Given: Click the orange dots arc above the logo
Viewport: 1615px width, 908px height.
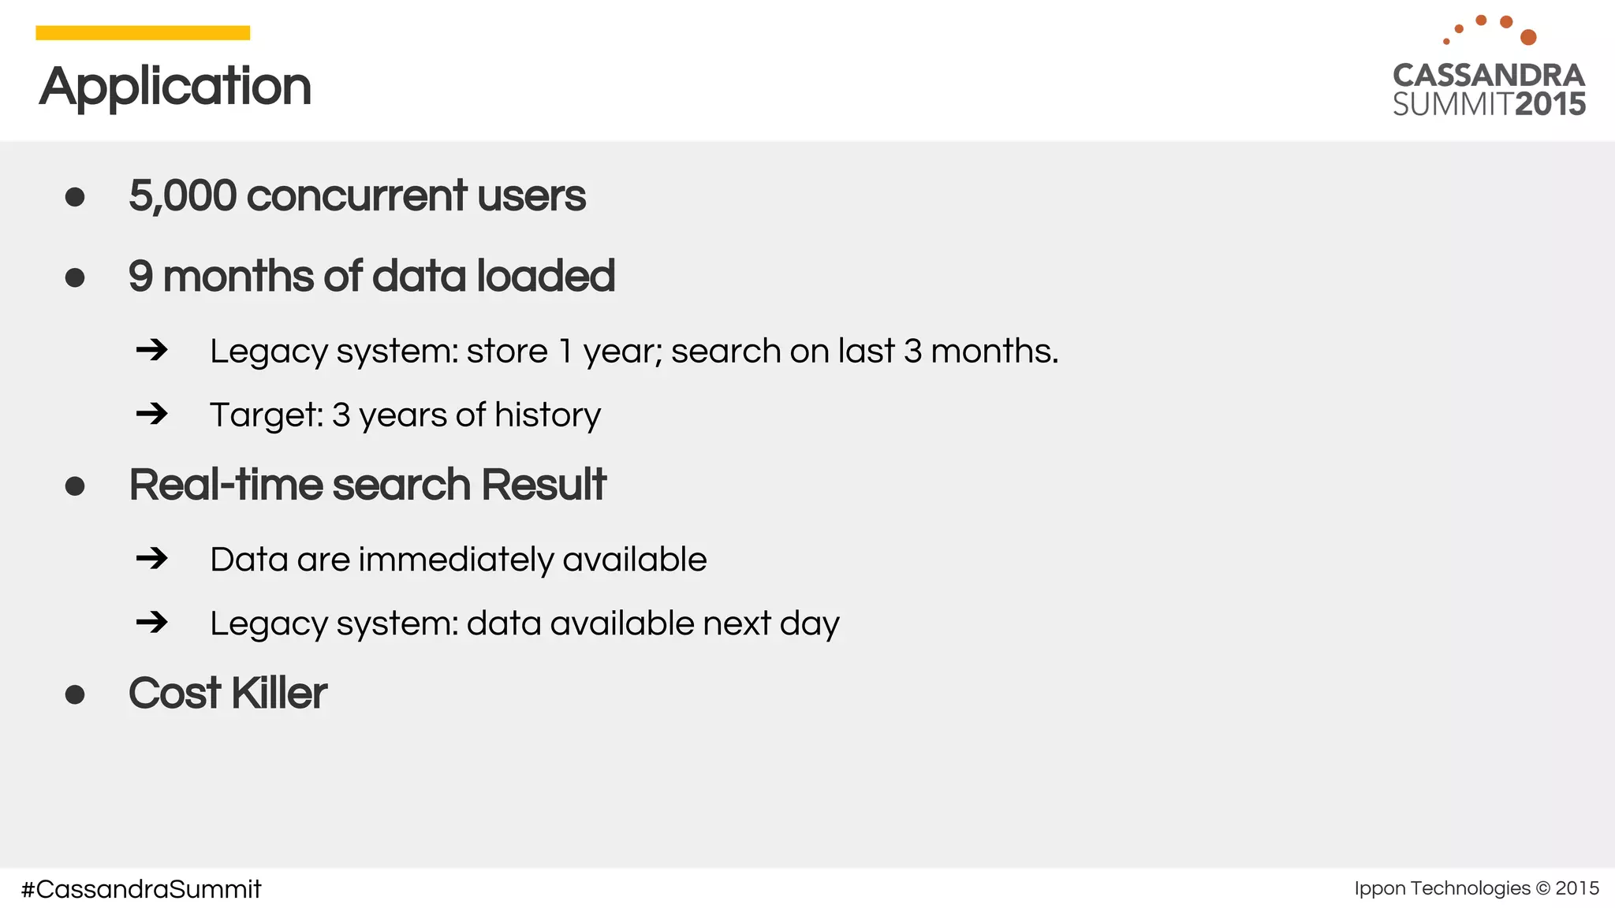Looking at the screenshot, I should tap(1490, 28).
